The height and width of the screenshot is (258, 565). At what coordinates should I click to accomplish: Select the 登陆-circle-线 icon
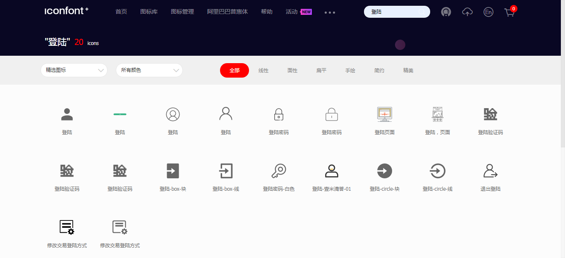point(438,170)
